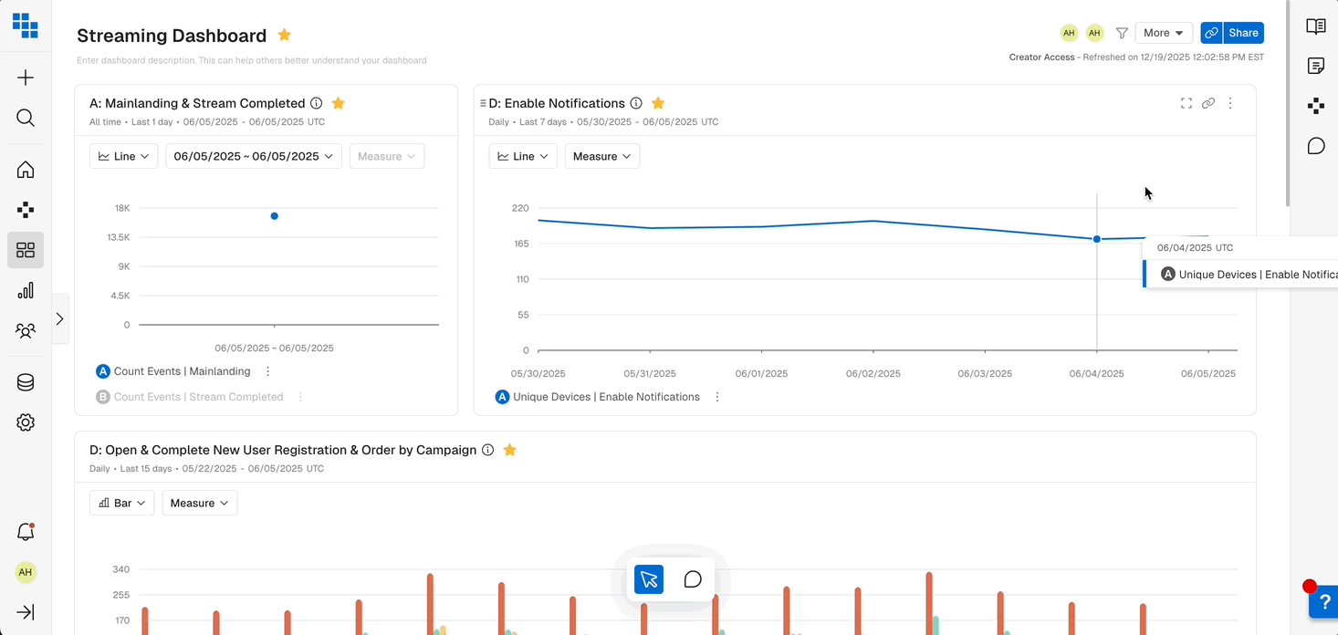This screenshot has height=635, width=1338.
Task: Open Measure dropdown in Enable Notifications chart
Action: click(x=602, y=156)
